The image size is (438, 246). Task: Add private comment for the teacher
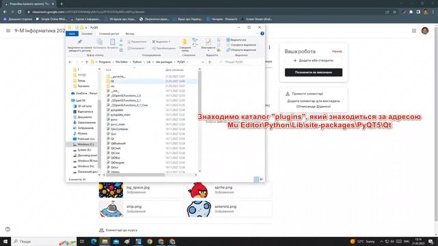coord(313,103)
